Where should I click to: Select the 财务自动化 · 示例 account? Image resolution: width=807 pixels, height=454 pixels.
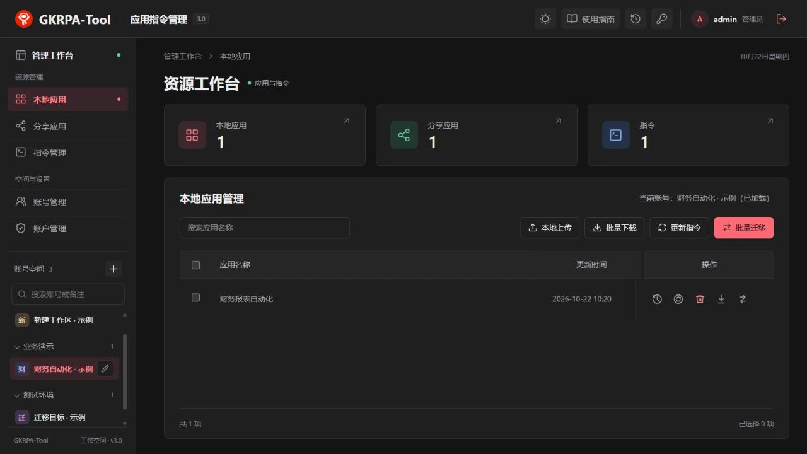65,369
